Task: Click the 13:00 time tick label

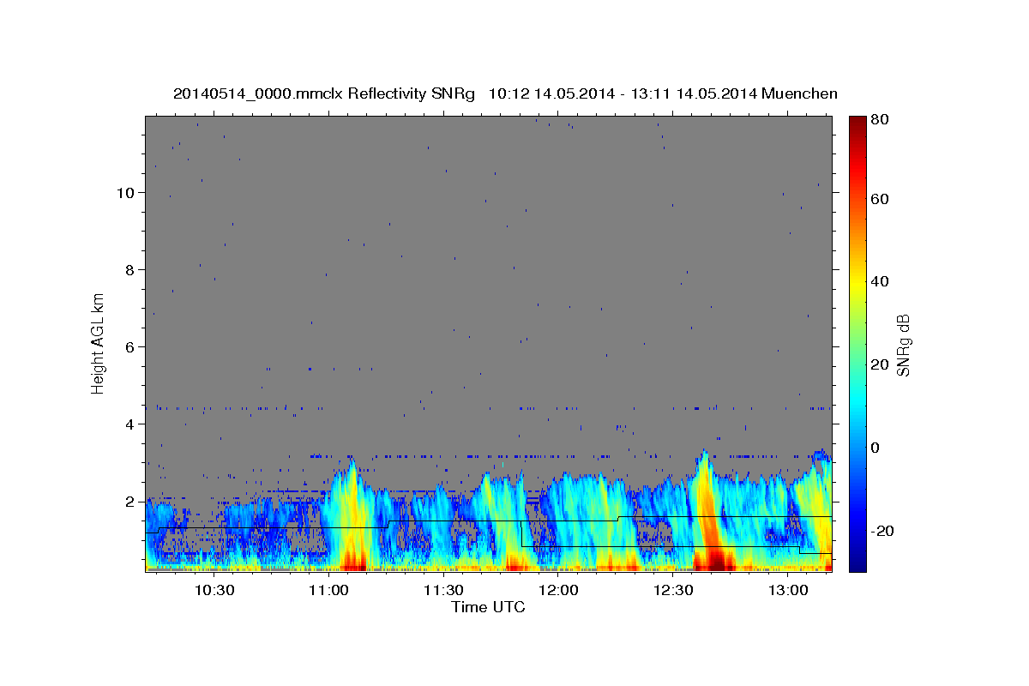Action: [x=788, y=590]
